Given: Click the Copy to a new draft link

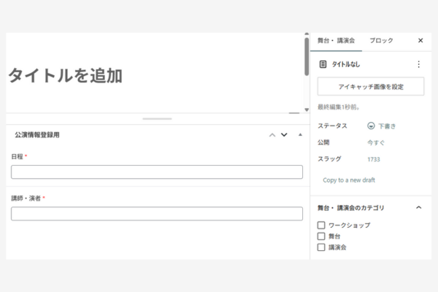Looking at the screenshot, I should (x=349, y=180).
